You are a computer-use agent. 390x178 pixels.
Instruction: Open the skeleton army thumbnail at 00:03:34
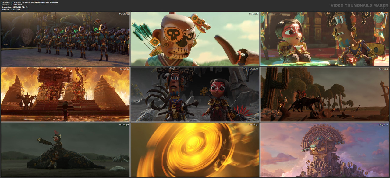(x=65, y=39)
